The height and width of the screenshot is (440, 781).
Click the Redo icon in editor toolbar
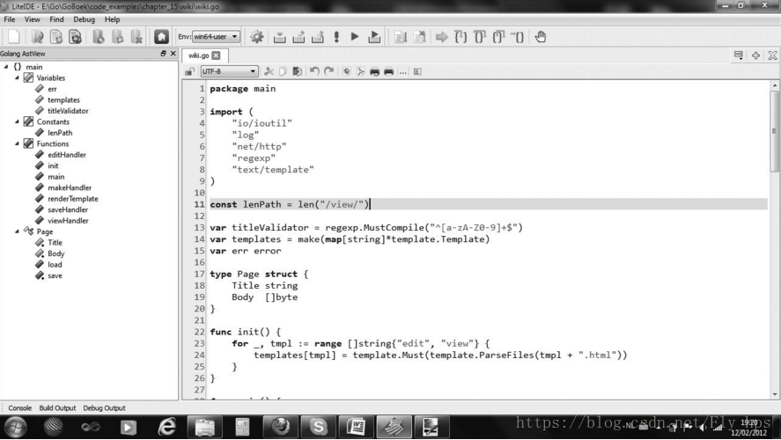(328, 71)
